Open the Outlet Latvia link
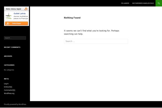 [19, 13]
